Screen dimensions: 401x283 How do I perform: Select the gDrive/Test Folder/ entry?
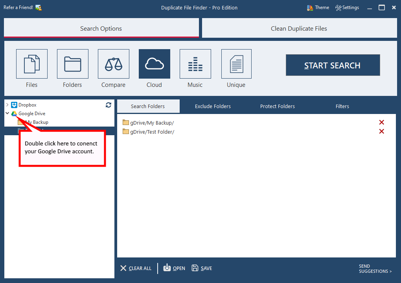coord(152,132)
